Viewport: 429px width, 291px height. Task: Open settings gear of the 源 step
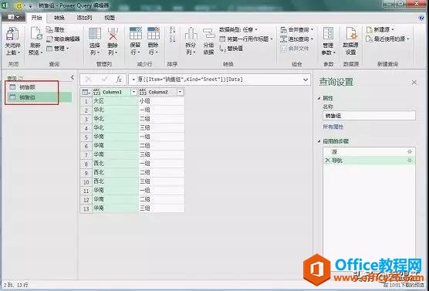[410, 151]
